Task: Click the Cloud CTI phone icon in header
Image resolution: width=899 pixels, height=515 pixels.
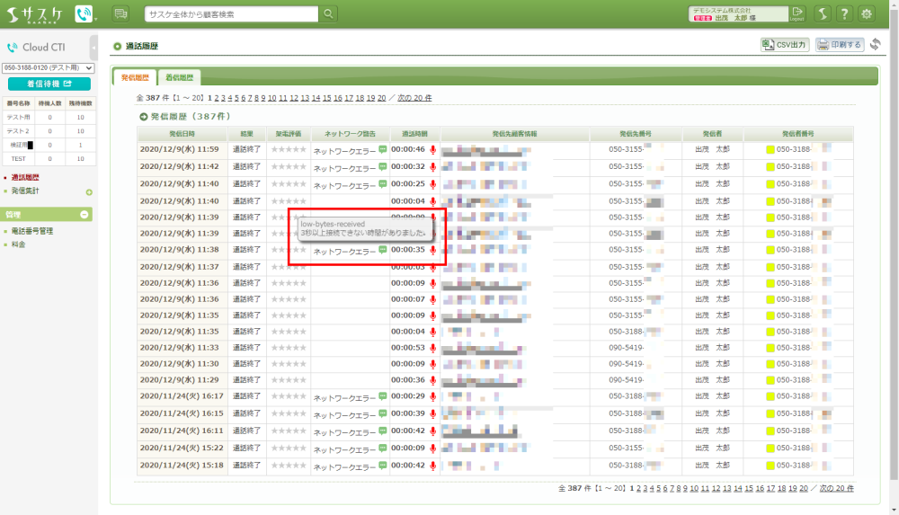Action: (84, 13)
